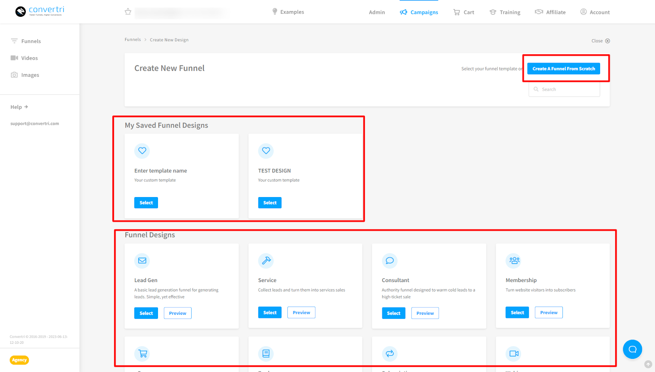655x372 pixels.
Task: Click the Convertri logo
Action: pos(40,11)
